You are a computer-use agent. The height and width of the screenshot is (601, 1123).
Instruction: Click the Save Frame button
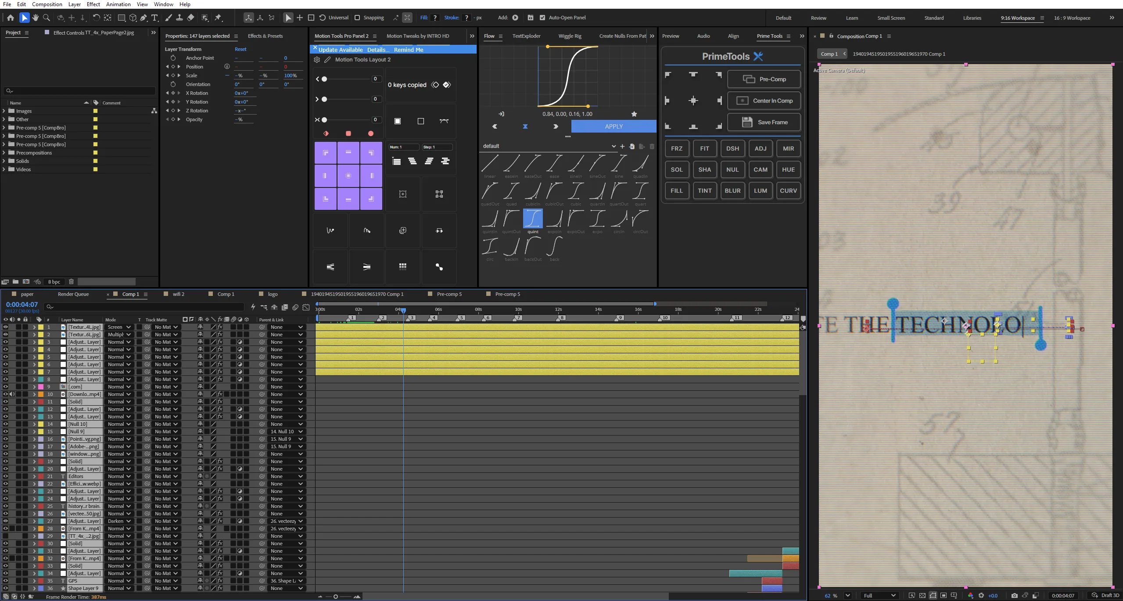click(x=764, y=122)
